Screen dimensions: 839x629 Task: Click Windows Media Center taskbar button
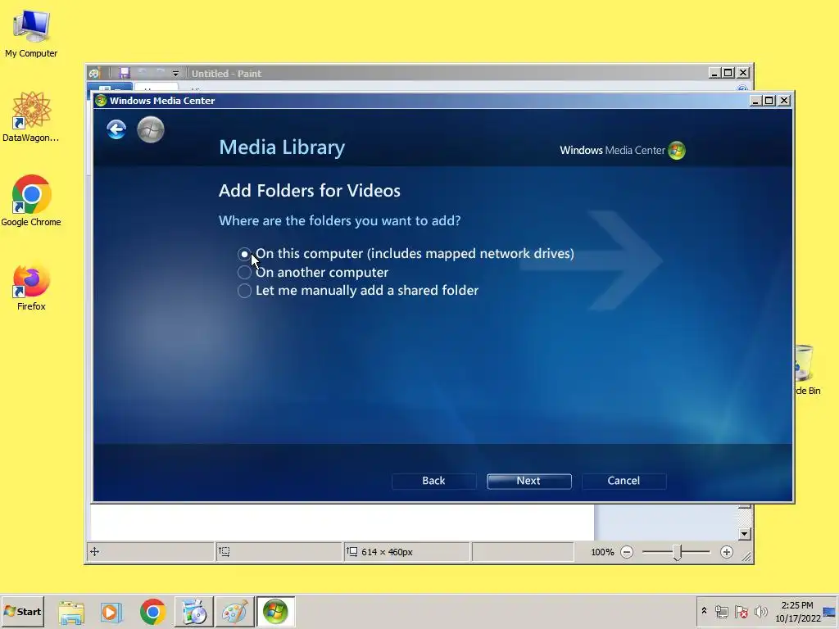(275, 612)
